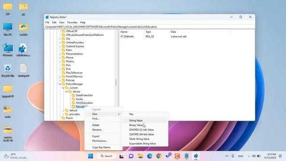Expand the Phone key
The height and width of the screenshot is (161, 286).
click(60, 58)
